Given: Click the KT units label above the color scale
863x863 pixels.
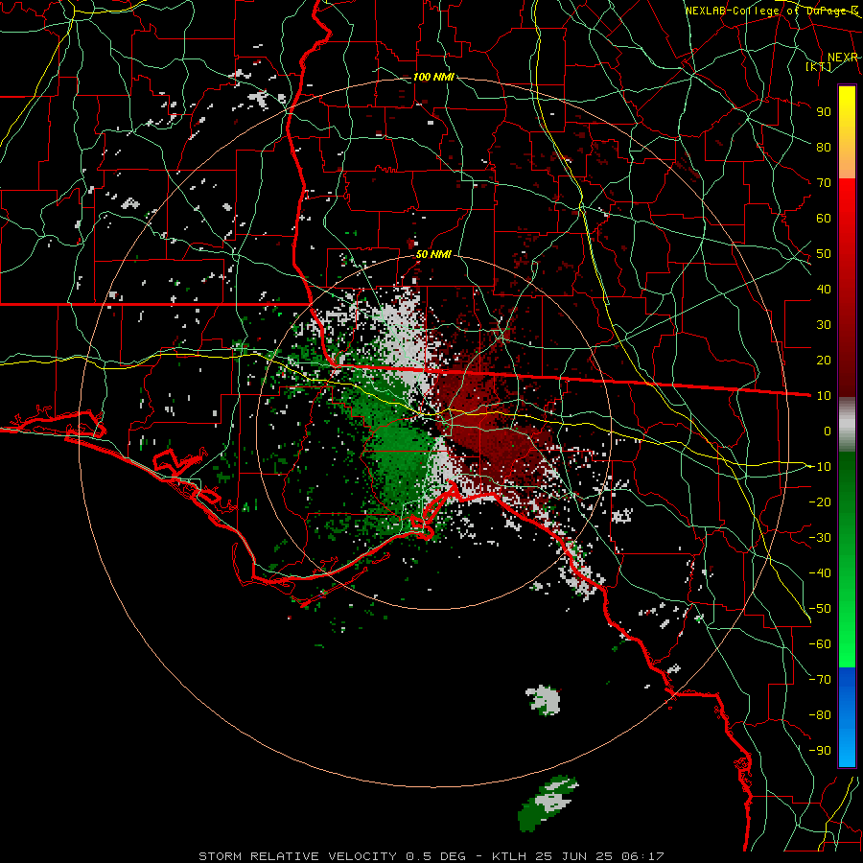Looking at the screenshot, I should pyautogui.click(x=819, y=66).
